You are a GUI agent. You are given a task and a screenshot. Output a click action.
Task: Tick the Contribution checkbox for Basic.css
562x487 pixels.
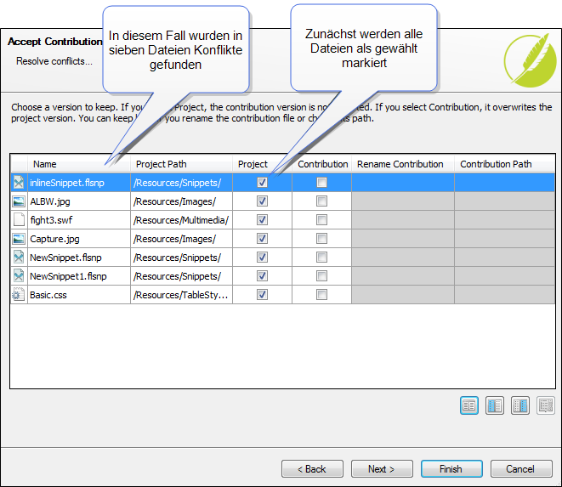(x=321, y=295)
